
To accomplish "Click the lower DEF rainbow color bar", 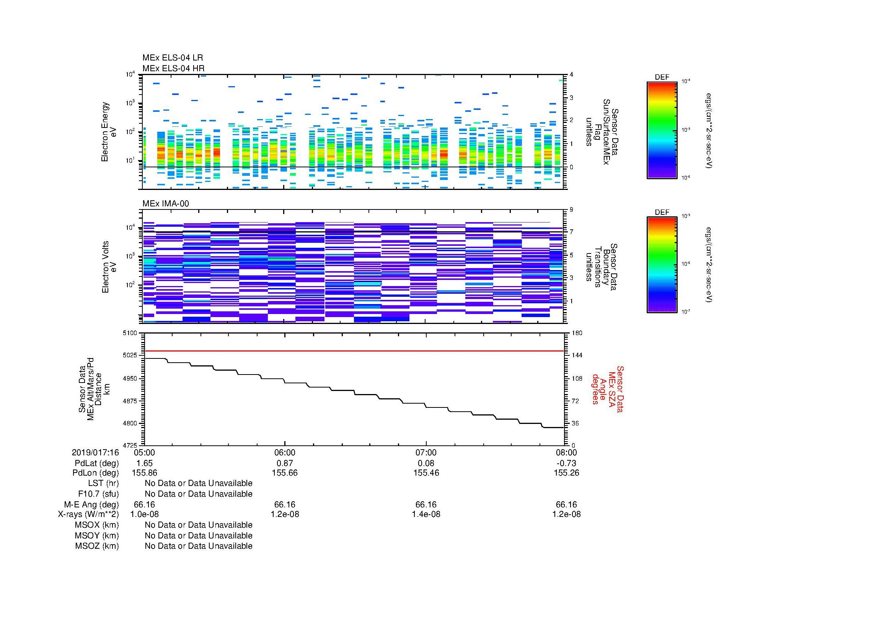I will tap(662, 265).
